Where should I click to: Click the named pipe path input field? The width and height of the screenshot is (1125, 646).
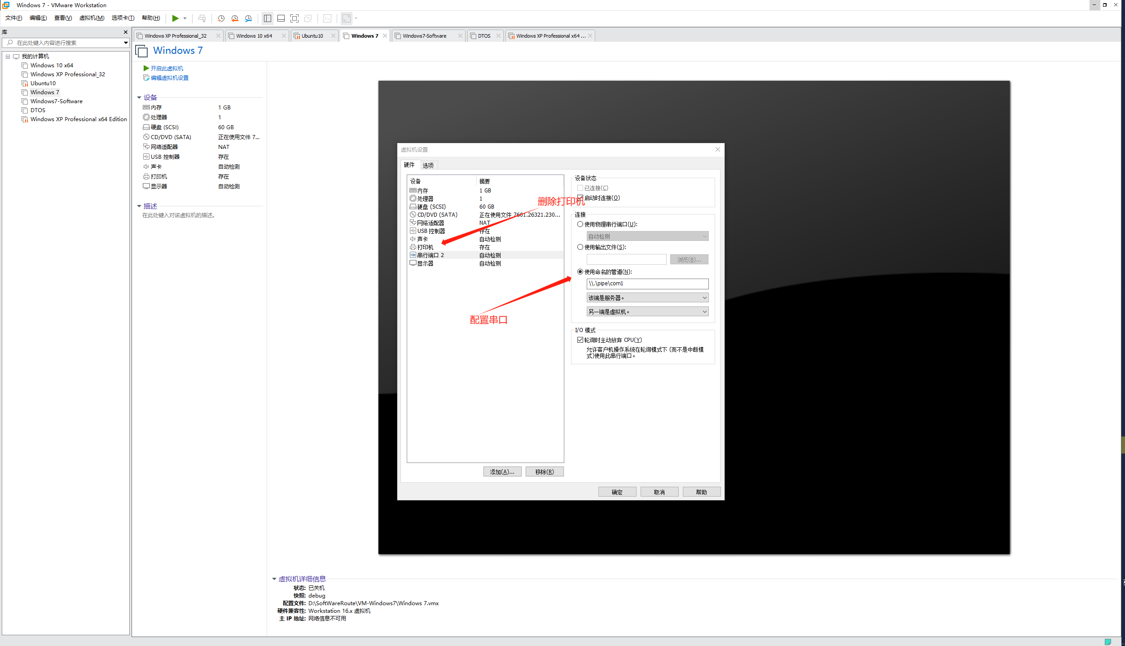tap(647, 284)
